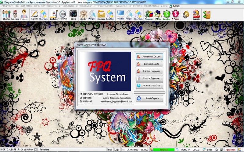Click the exit door toolbar icon
The width and height of the screenshot is (244, 152).
[207, 14]
